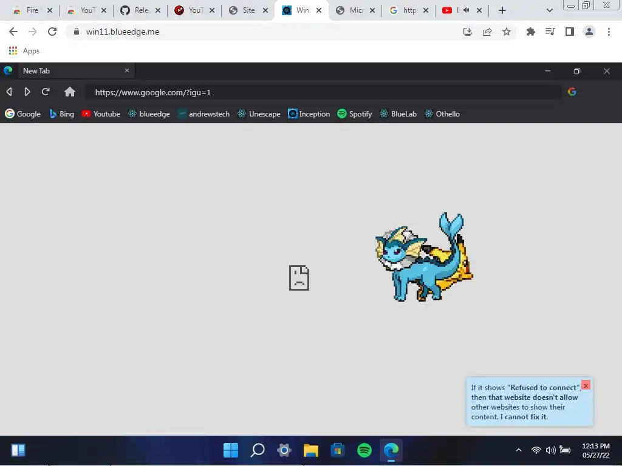Go to home in simulated Edge browser
The image size is (622, 466).
click(x=70, y=92)
